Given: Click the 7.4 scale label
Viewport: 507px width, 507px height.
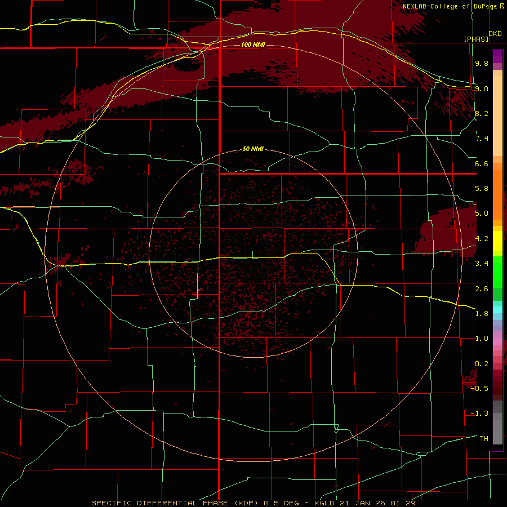Looking at the screenshot, I should 482,139.
